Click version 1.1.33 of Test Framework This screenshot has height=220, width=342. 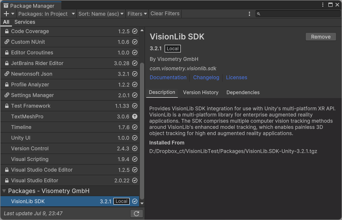tap(122, 106)
